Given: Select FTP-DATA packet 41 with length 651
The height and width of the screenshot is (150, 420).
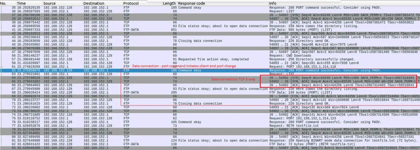Looking at the screenshot, I should [210, 30].
